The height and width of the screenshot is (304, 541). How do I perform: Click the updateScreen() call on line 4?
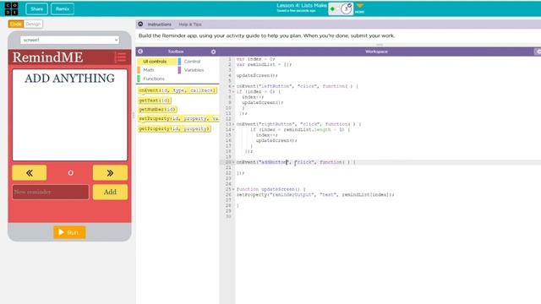click(x=257, y=75)
